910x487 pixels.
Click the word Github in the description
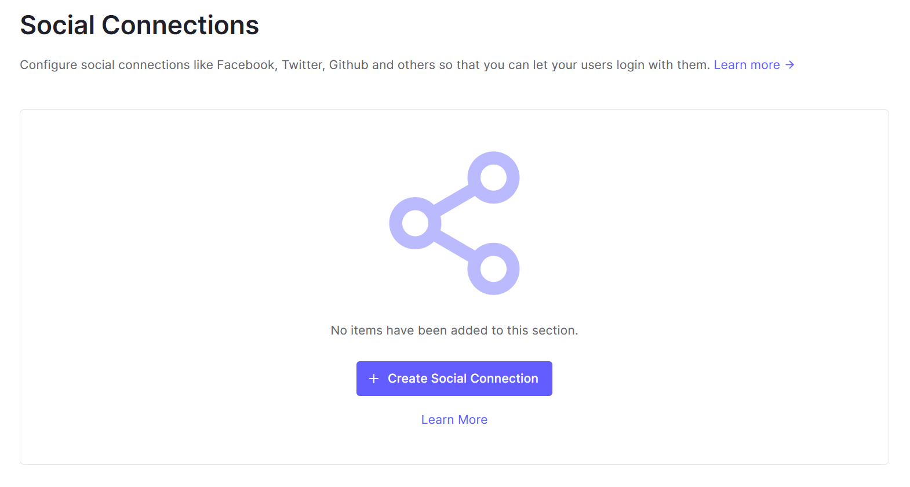[x=348, y=65]
